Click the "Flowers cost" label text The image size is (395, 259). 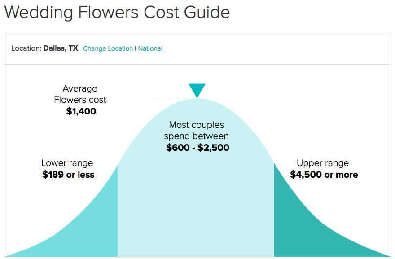80,100
